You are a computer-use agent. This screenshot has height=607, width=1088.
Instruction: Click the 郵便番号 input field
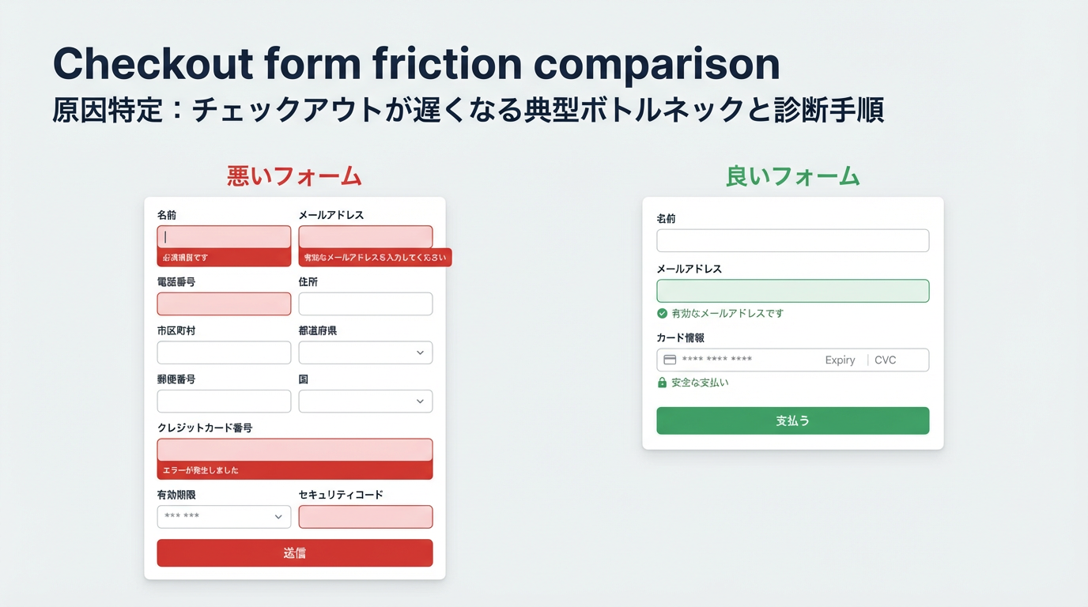224,401
